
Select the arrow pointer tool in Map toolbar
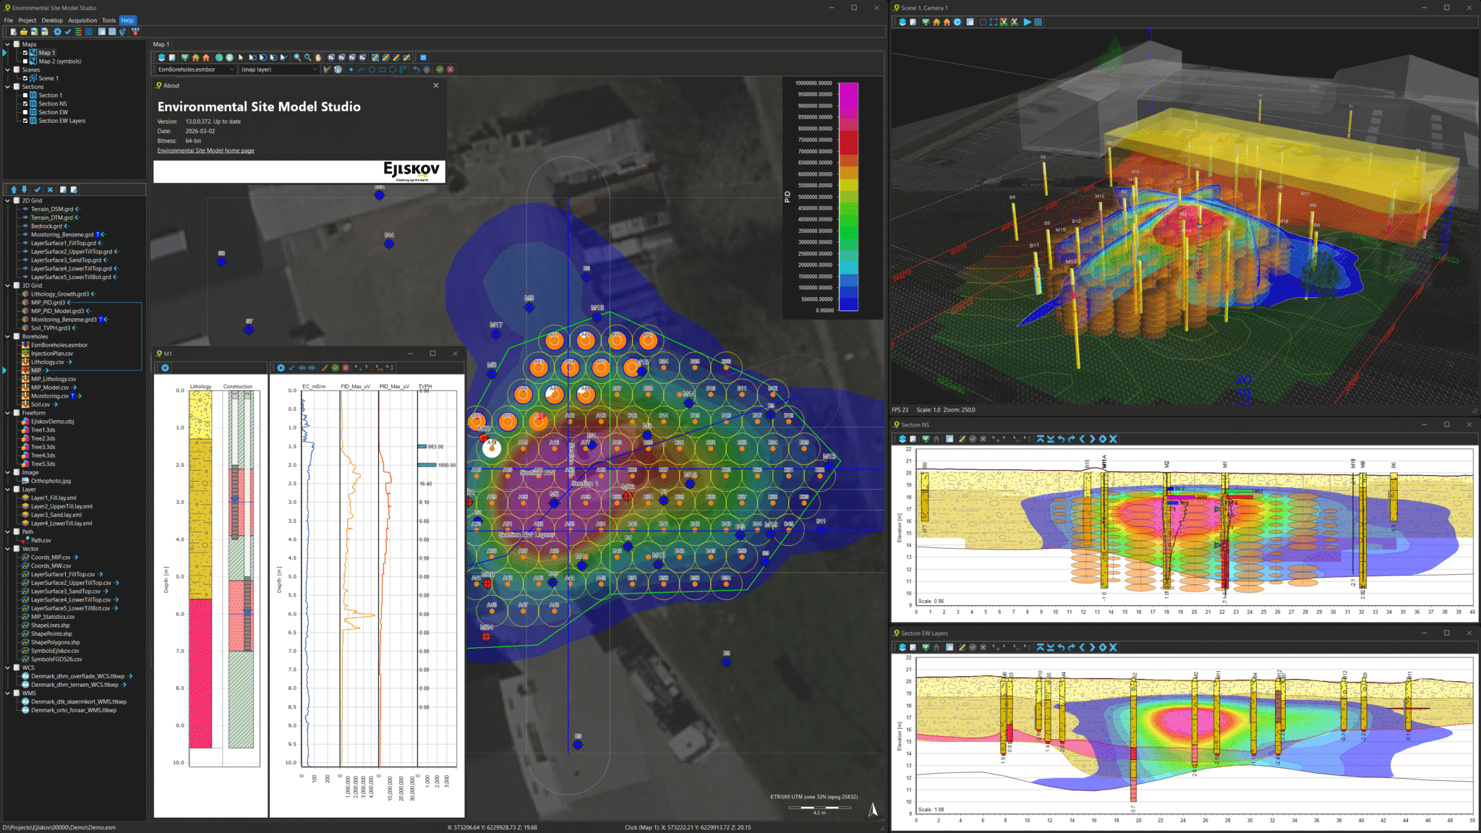[x=242, y=57]
